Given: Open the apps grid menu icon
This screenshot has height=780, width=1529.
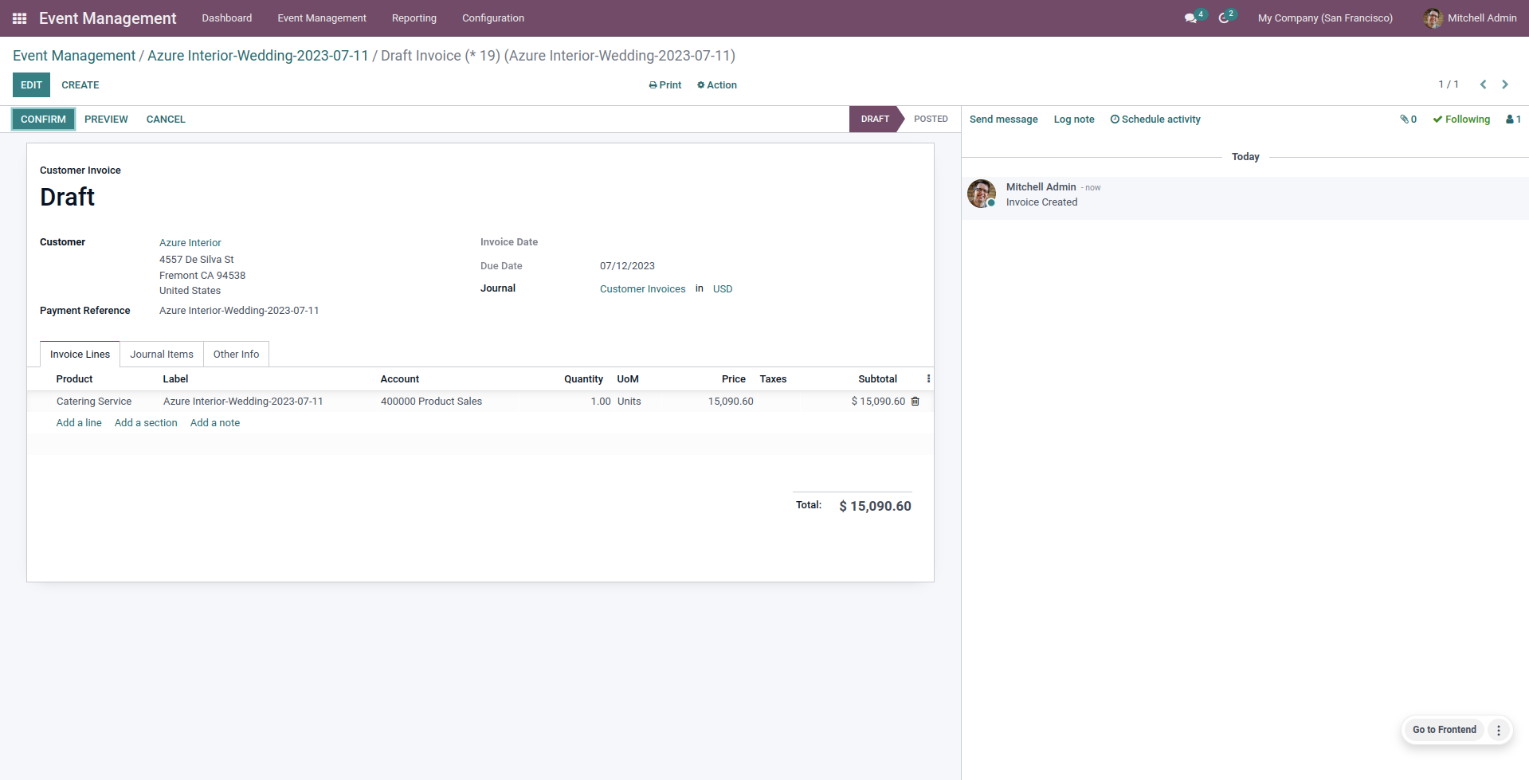Looking at the screenshot, I should 20,18.
